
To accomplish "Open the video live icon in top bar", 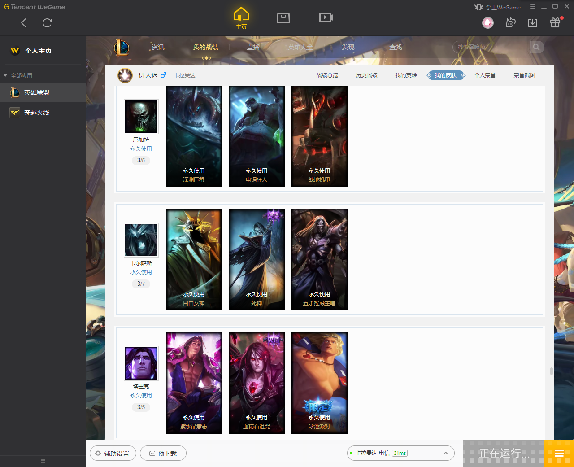I will click(326, 17).
